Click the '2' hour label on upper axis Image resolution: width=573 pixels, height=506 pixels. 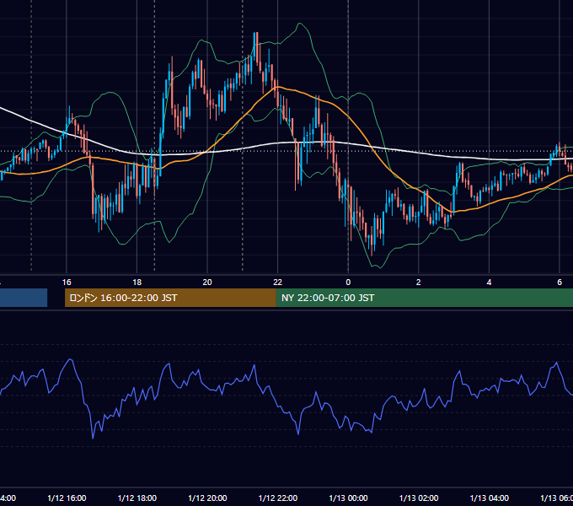[x=419, y=283]
